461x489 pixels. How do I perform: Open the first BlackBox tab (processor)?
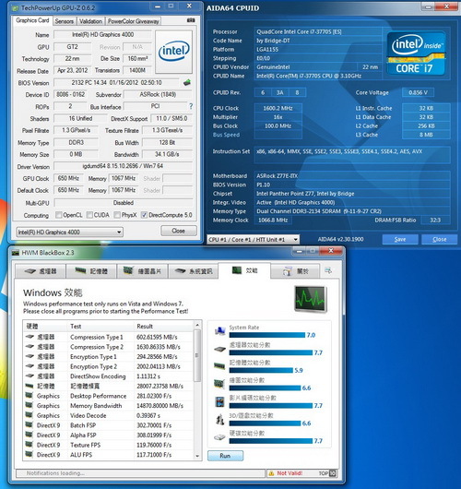pos(41,271)
